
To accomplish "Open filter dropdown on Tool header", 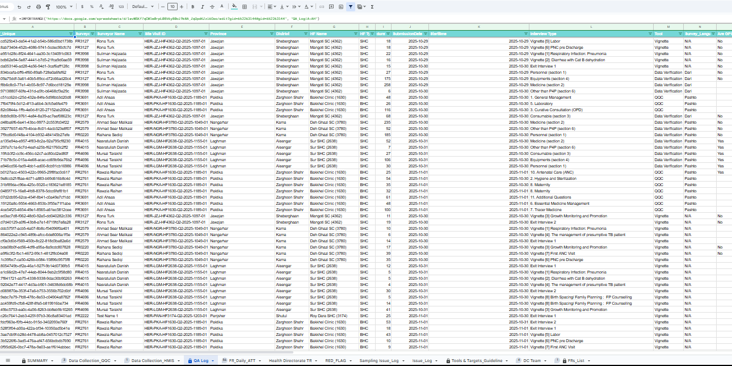I will pos(679,34).
